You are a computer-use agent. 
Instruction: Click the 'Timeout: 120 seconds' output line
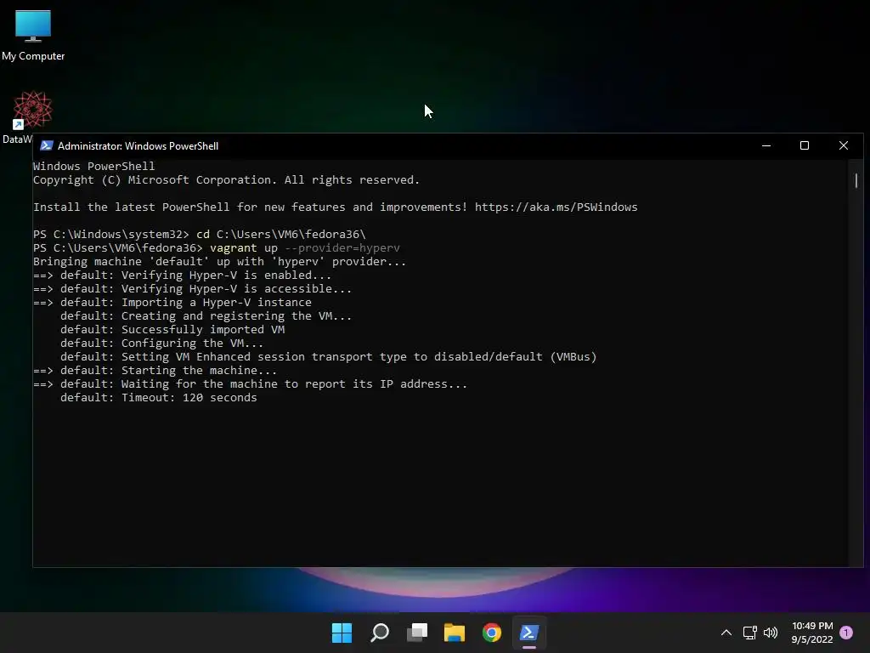pyautogui.click(x=159, y=398)
